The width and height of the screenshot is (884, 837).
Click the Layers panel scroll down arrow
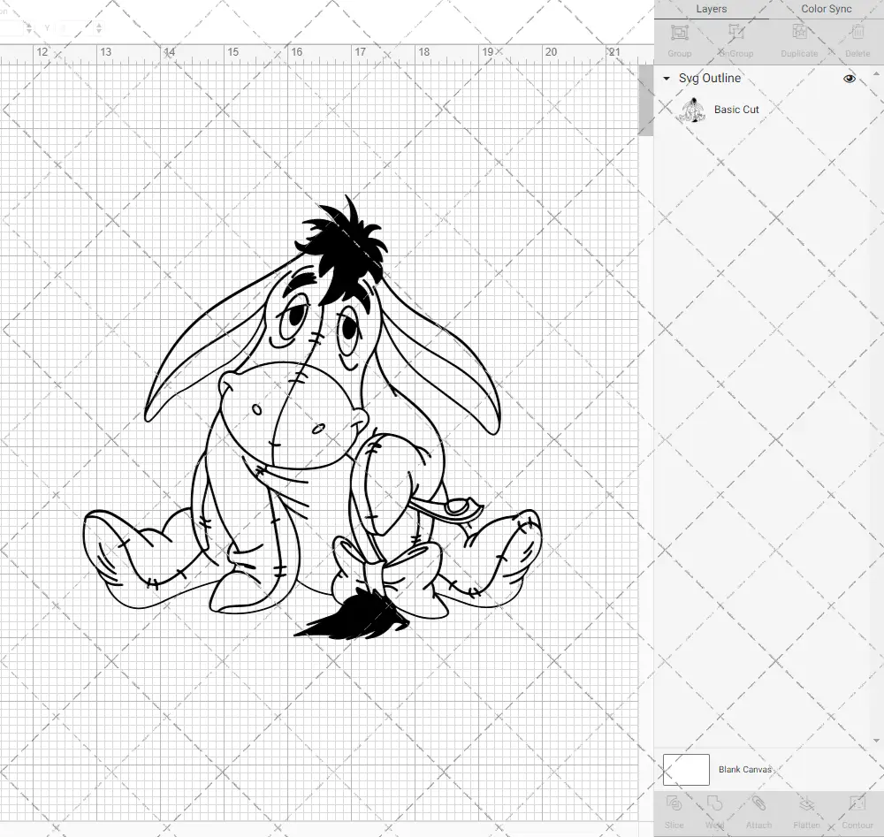click(875, 741)
